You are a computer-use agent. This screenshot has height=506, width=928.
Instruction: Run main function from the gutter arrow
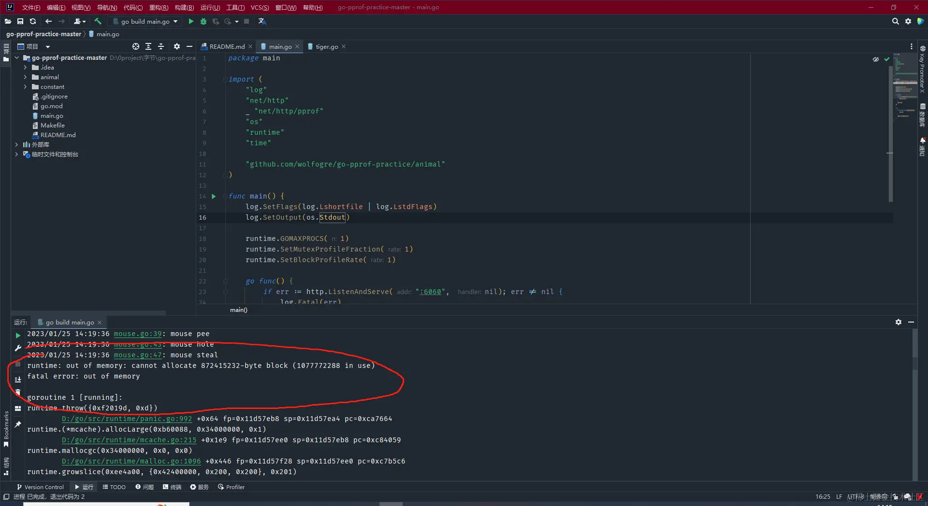point(214,196)
